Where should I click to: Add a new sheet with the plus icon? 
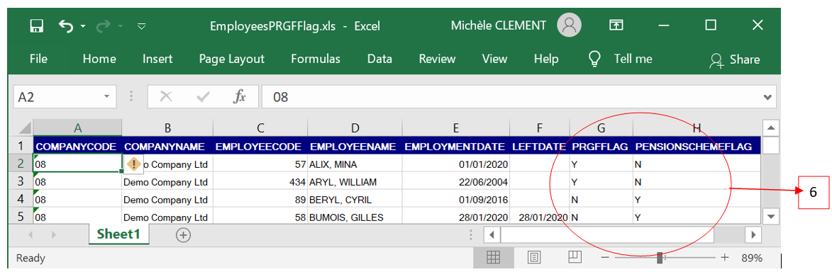[x=183, y=235]
